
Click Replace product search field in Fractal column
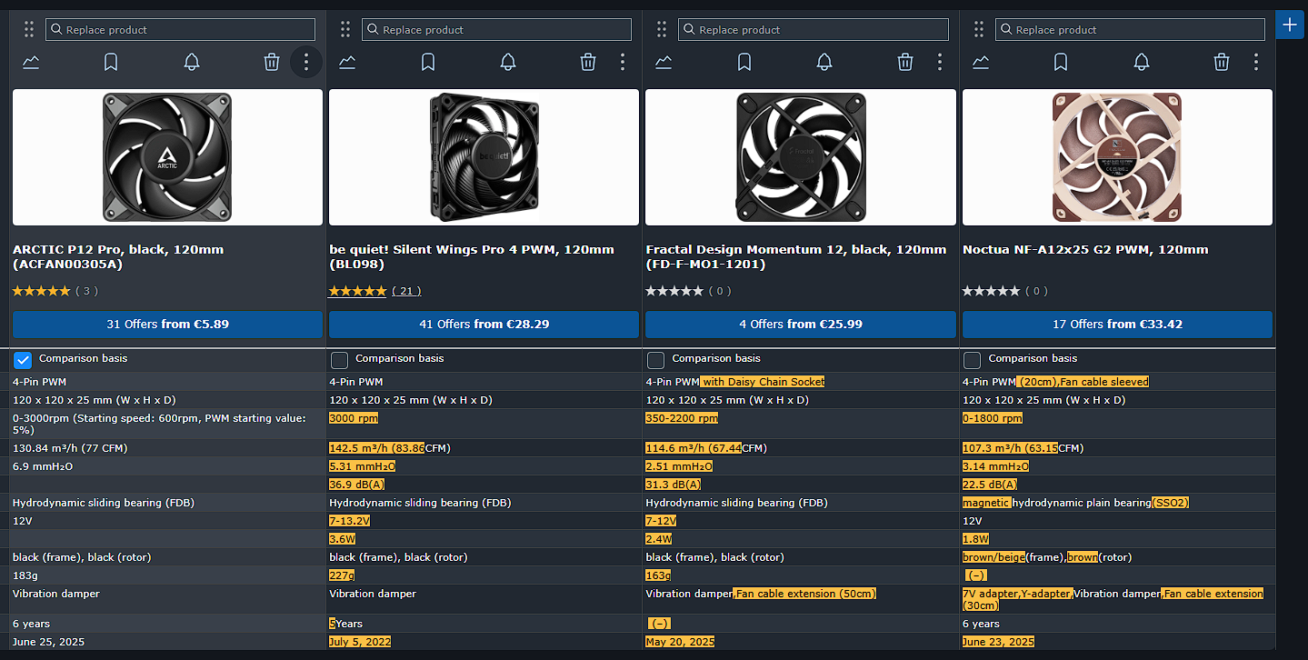(x=813, y=30)
